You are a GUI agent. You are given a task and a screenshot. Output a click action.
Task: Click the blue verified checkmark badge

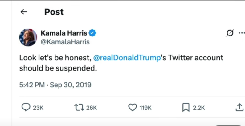[92, 33]
